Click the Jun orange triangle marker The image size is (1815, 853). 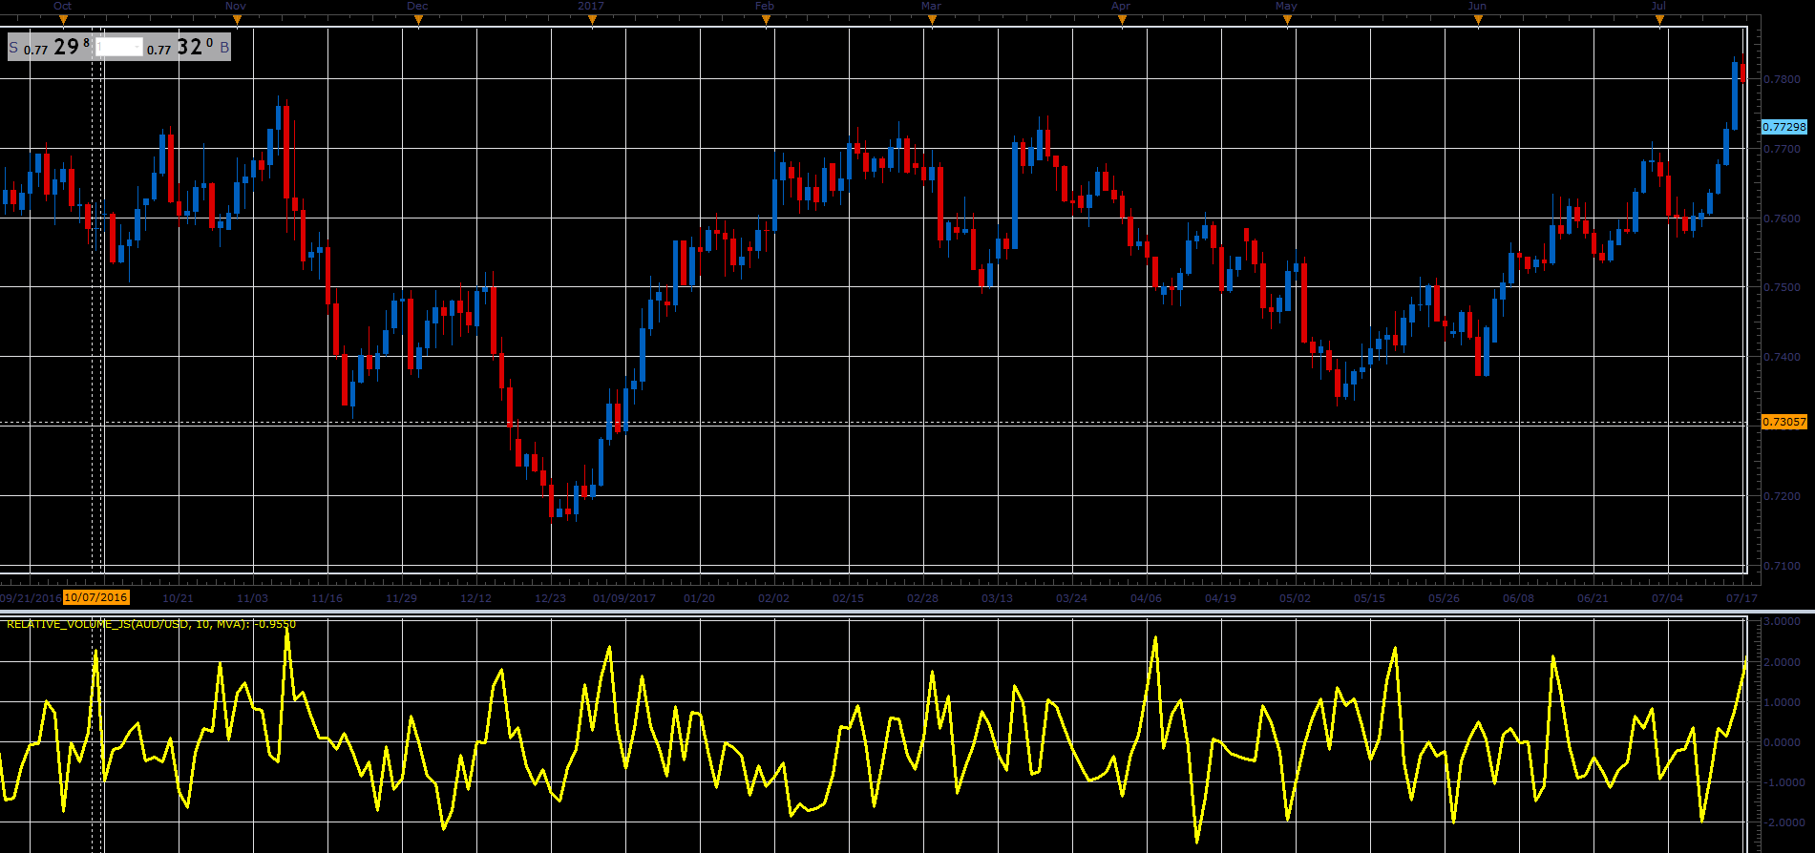pos(1478,20)
